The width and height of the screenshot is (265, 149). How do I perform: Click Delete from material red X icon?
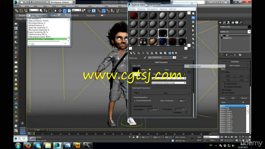(x=143, y=53)
